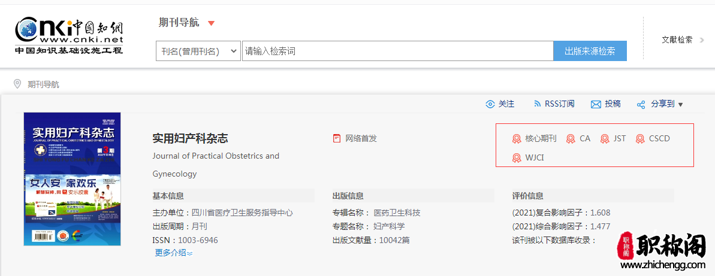
Task: Click the 核心期刊 badge icon
Action: pyautogui.click(x=517, y=139)
